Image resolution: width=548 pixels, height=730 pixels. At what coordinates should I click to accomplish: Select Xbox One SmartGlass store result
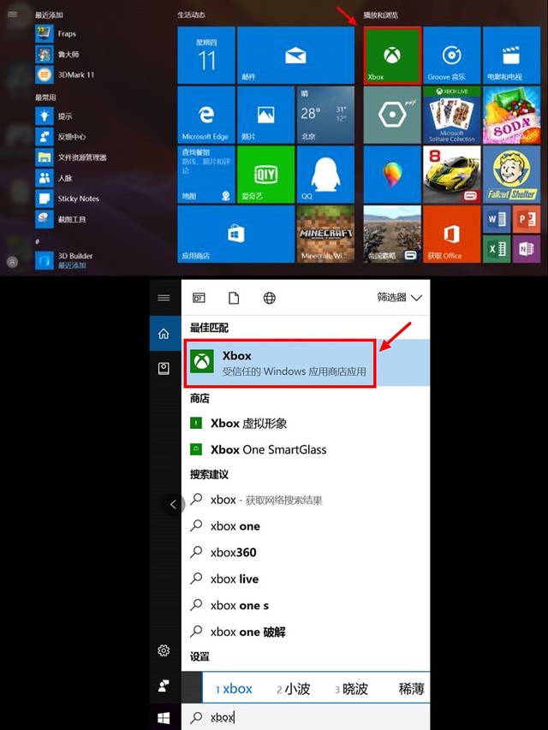(306, 449)
